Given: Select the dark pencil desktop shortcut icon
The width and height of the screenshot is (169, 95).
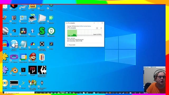Looking at the screenshot, I should pyautogui.click(x=51, y=44).
